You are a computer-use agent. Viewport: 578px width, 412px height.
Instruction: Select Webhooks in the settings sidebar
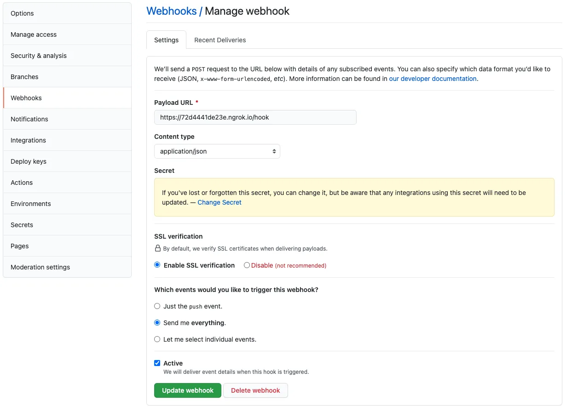(x=67, y=98)
